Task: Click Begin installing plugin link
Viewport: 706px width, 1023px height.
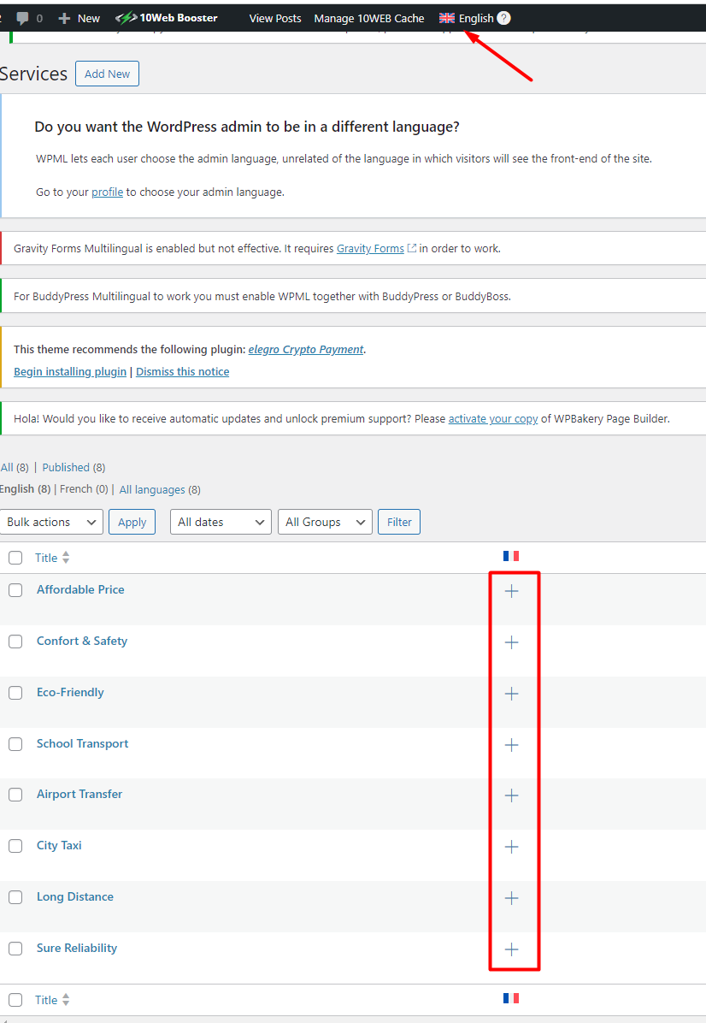Action: click(70, 371)
